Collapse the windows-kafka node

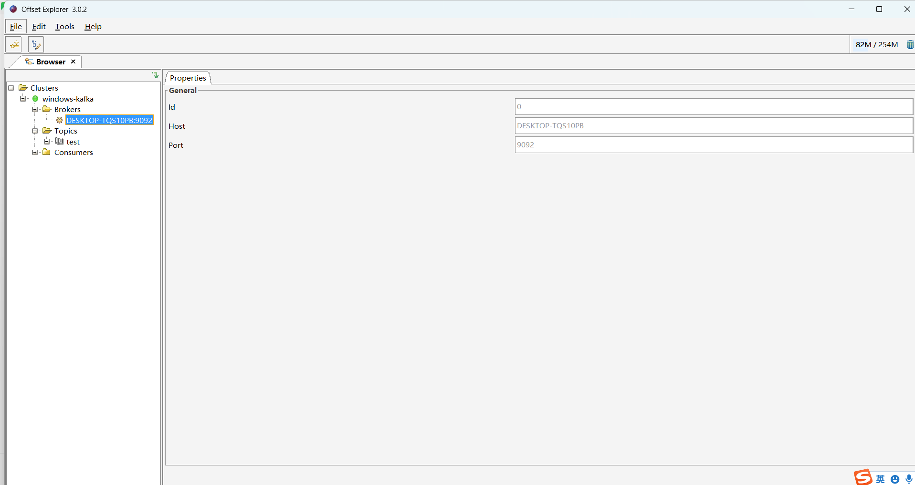tap(23, 99)
